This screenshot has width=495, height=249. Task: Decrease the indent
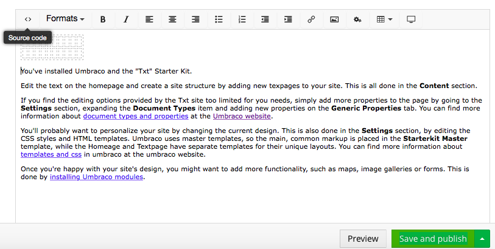tap(265, 19)
